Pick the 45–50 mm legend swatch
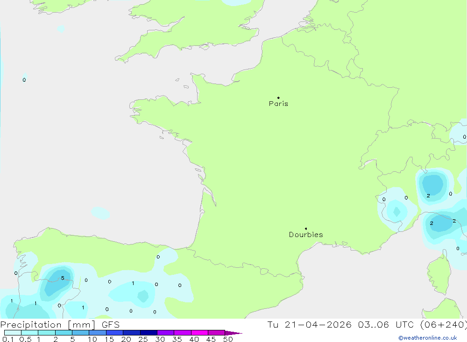Screen dimensions: 467x342 pos(217,333)
